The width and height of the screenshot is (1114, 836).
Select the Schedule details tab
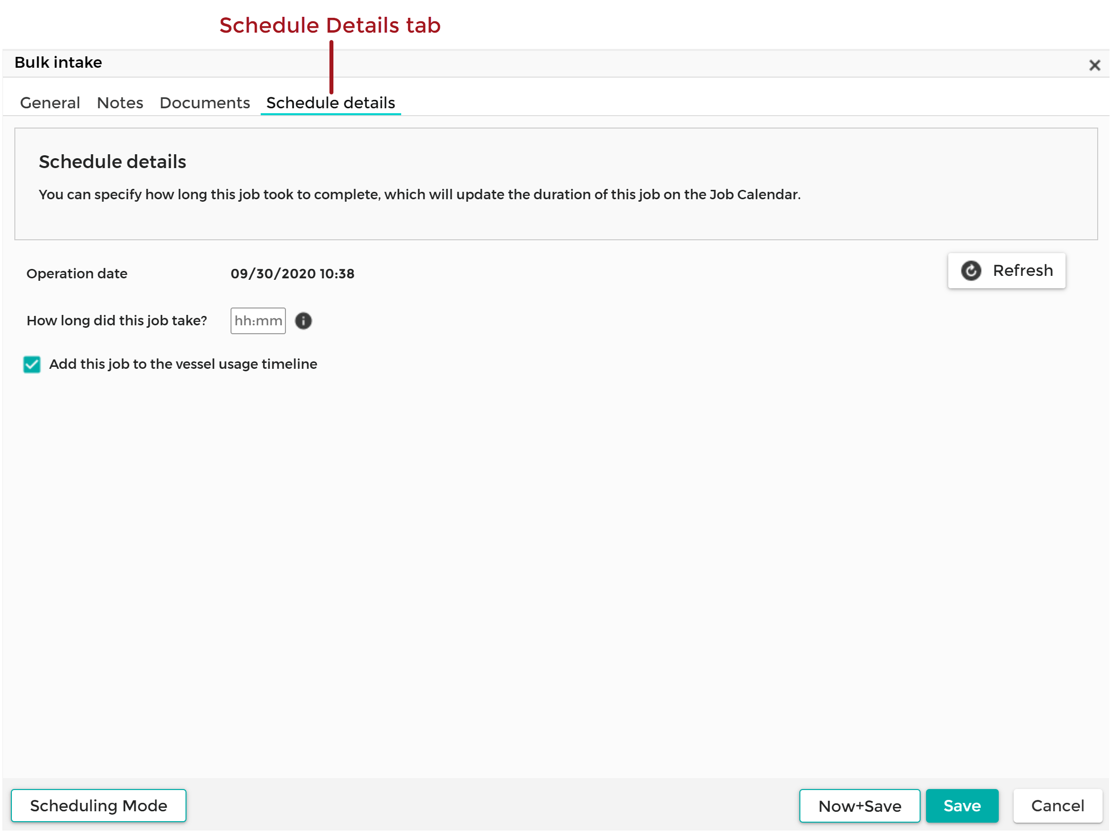[331, 103]
